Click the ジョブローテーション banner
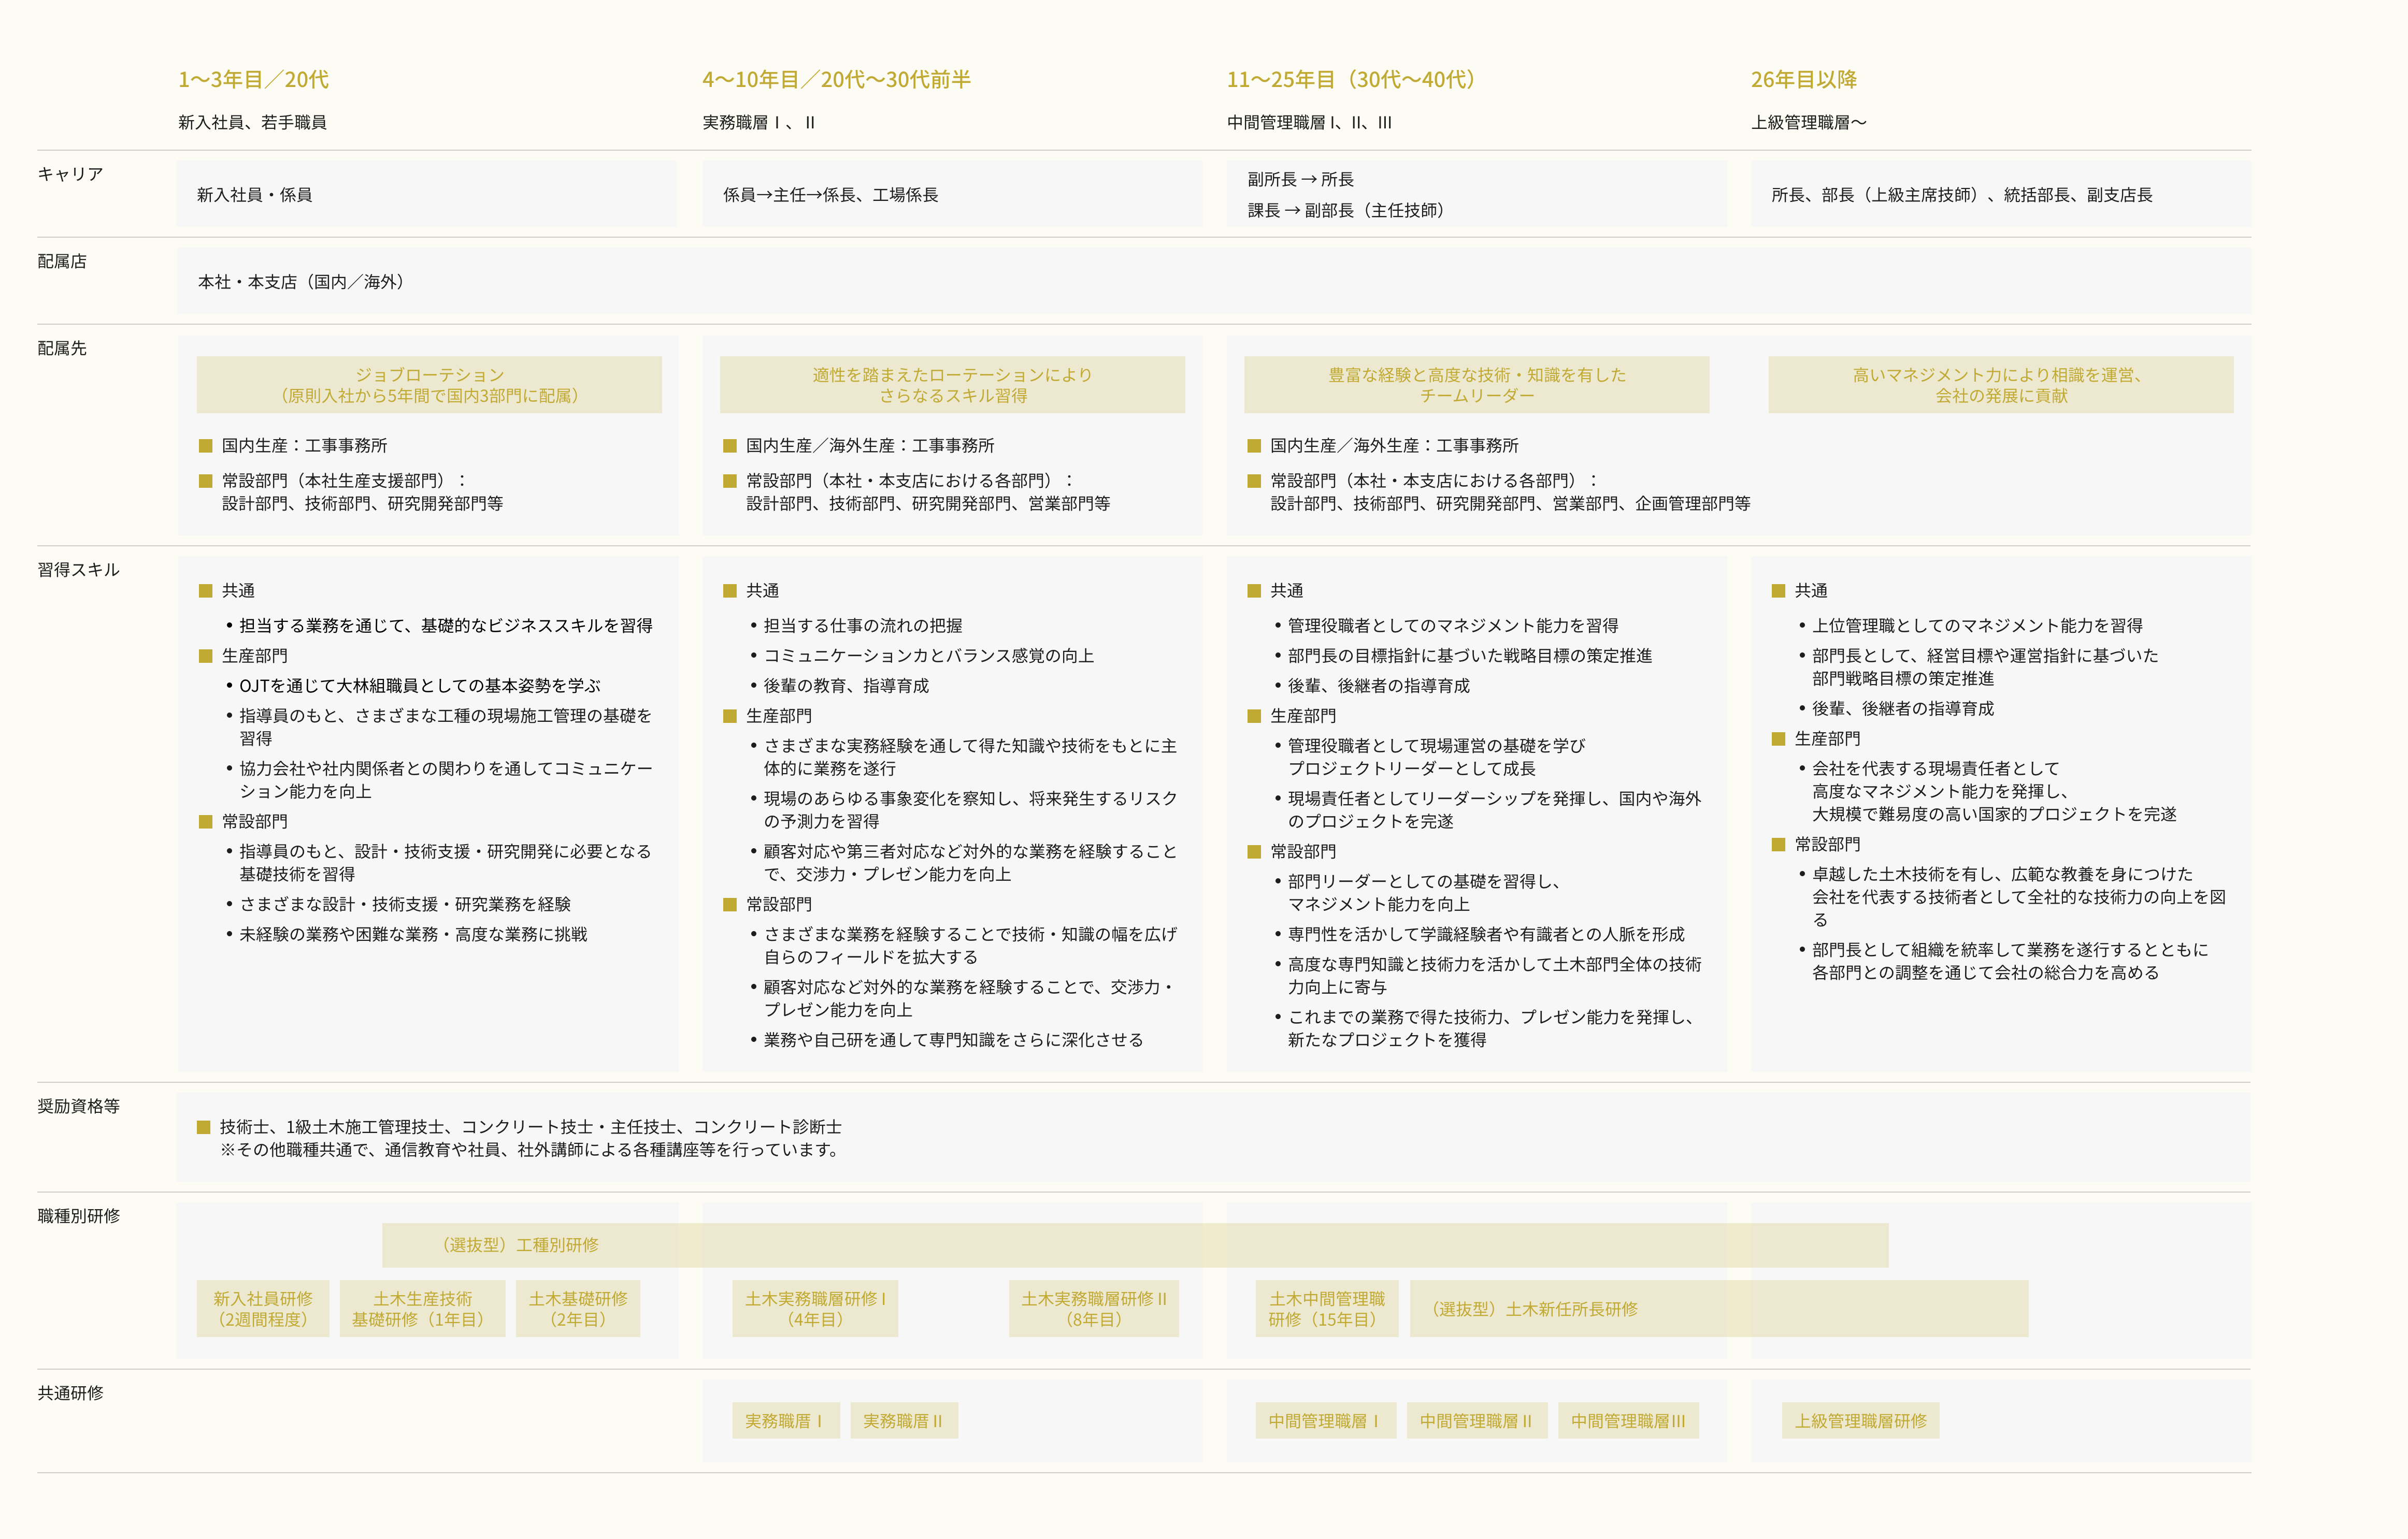Viewport: 2408px width, 1539px height. (x=429, y=385)
